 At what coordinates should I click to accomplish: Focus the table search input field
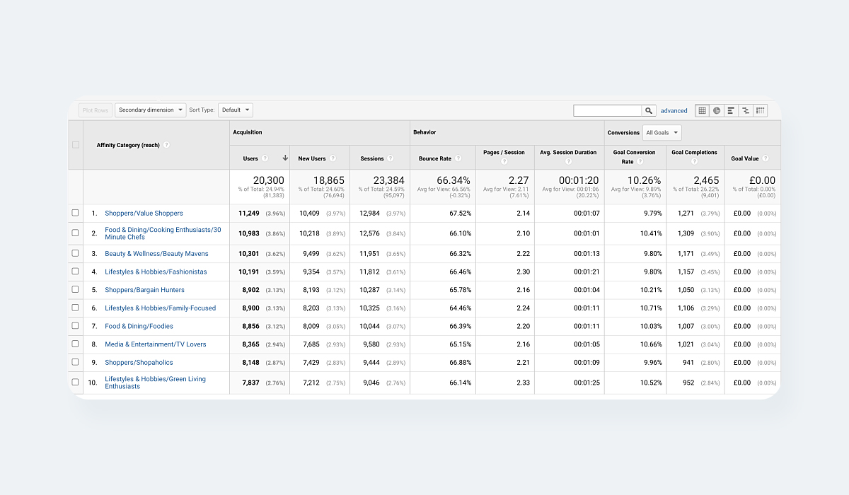click(x=608, y=110)
